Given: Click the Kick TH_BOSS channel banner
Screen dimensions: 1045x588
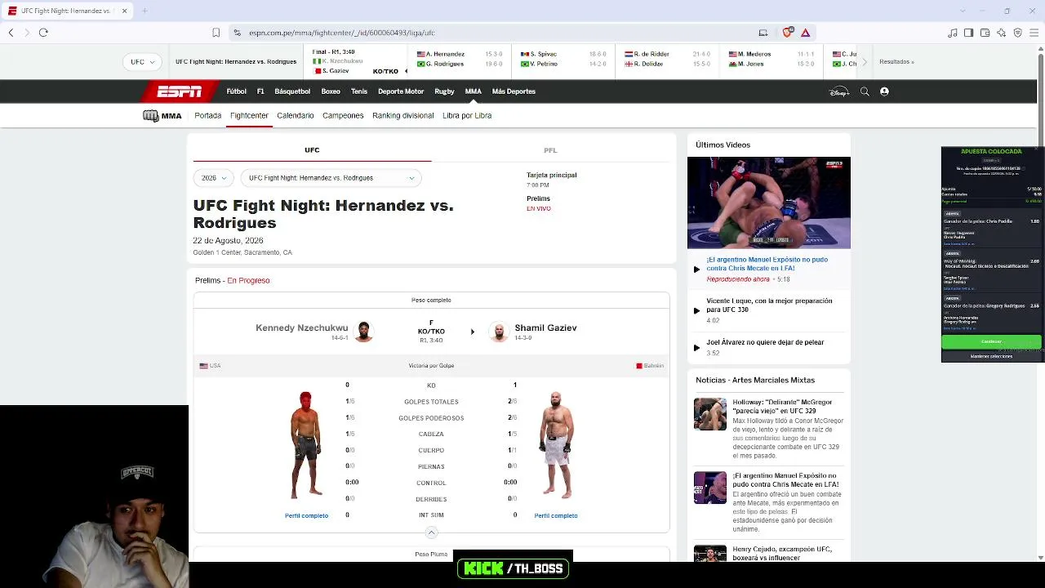Looking at the screenshot, I should click(514, 568).
